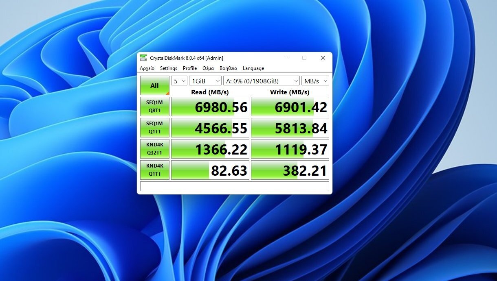This screenshot has width=497, height=281.
Task: Click the CrystalDiskMark title bar app icon
Action: click(143, 58)
